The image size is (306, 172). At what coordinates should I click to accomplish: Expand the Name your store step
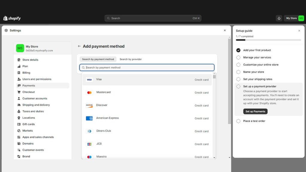pos(253,72)
